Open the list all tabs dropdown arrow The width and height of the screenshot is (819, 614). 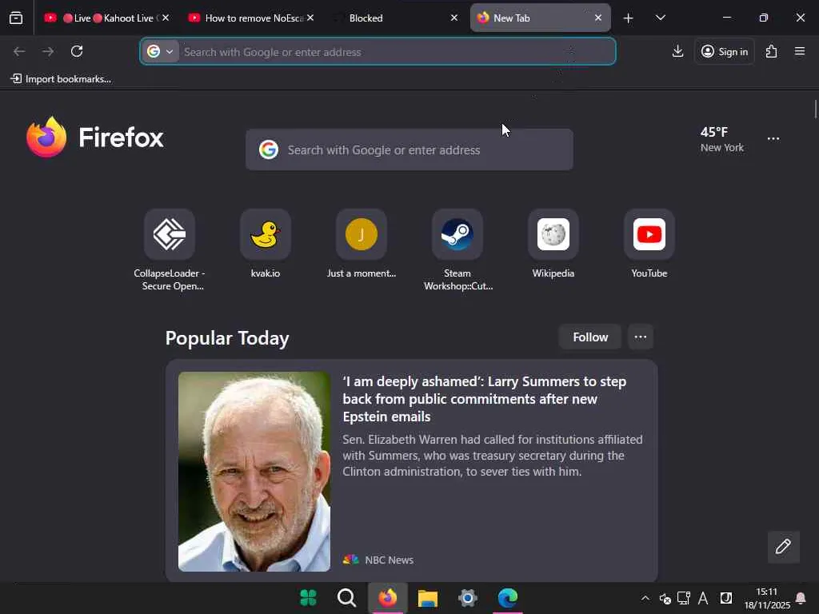(660, 18)
